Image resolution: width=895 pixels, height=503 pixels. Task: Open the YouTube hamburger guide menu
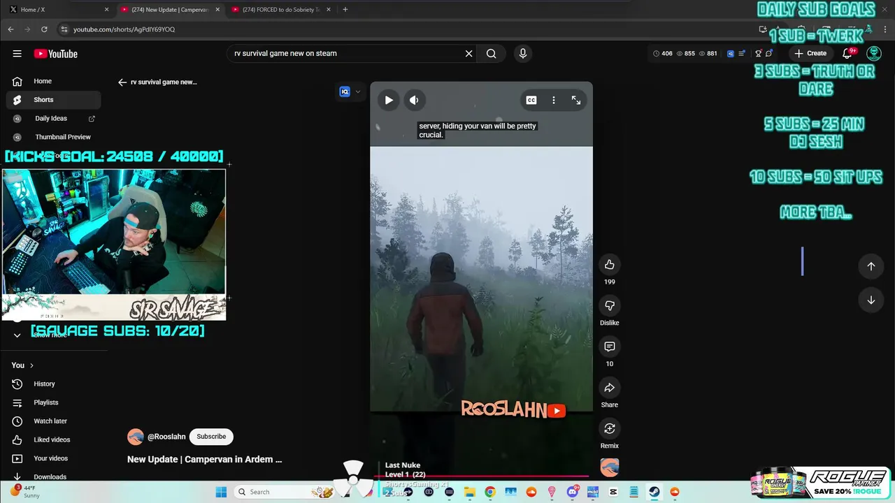(17, 54)
